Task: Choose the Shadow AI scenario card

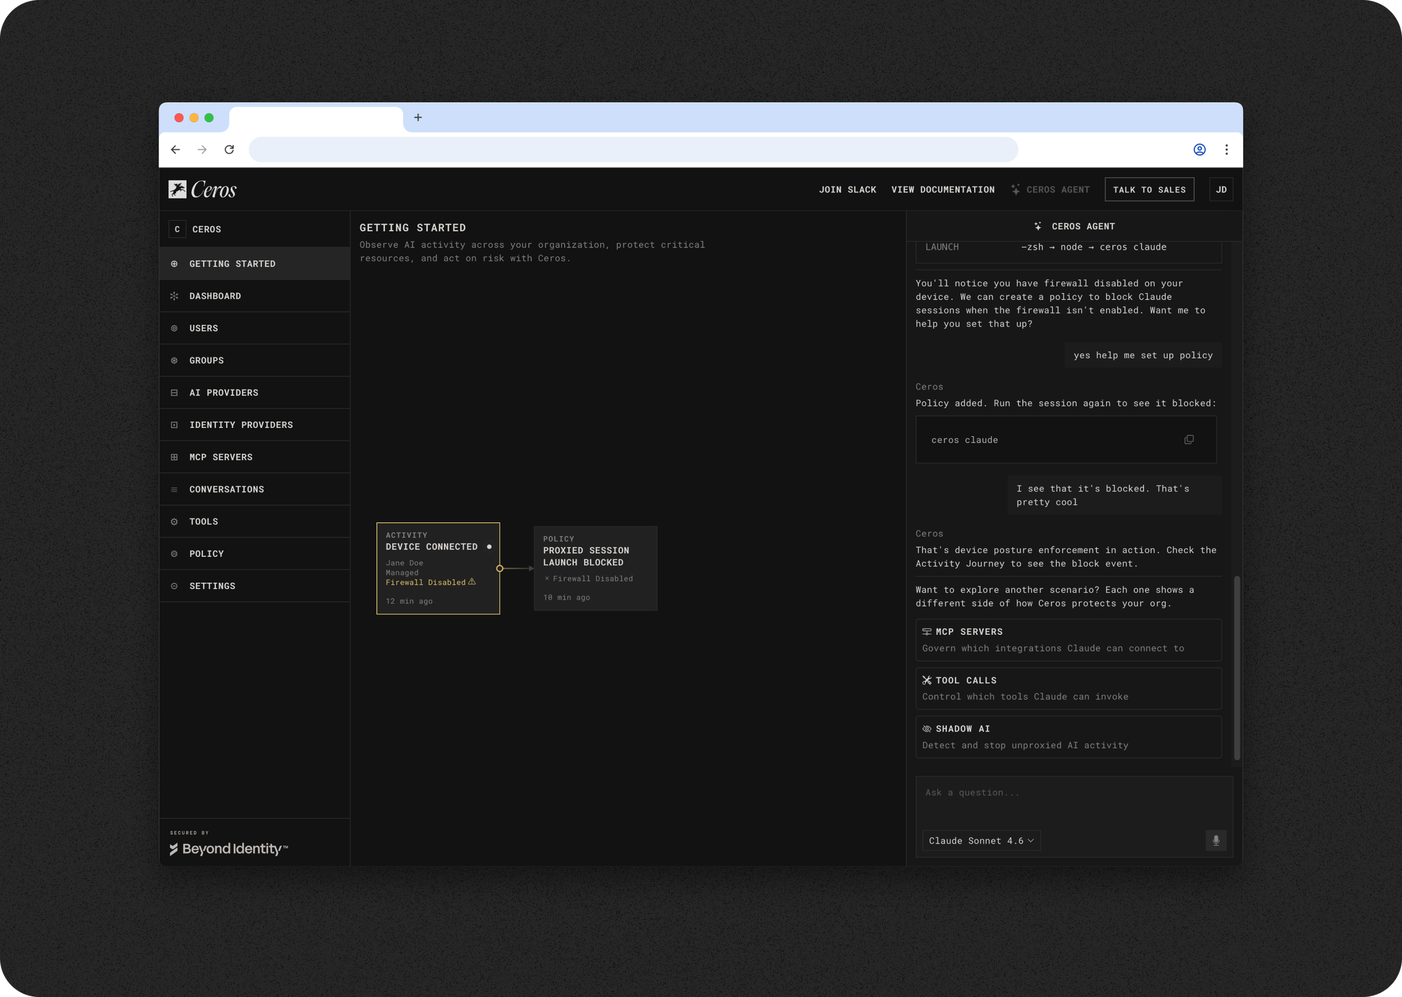Action: [1067, 737]
